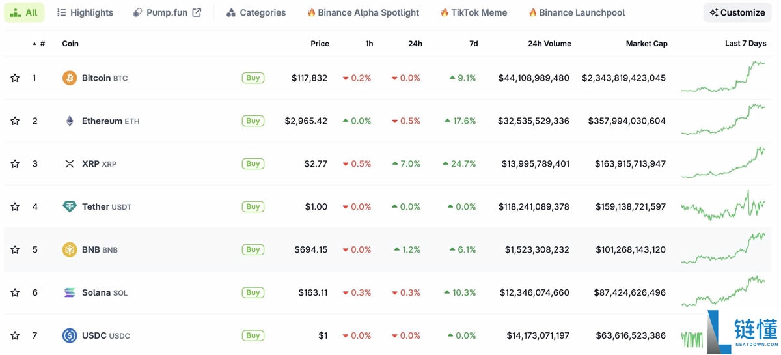The image size is (781, 355).
Task: Click the BNB logo icon
Action: tap(70, 250)
